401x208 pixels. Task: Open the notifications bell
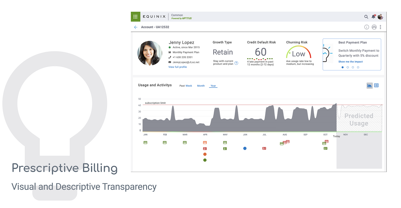373,17
